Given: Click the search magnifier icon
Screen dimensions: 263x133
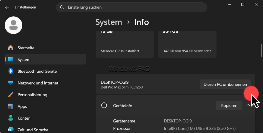Looking at the screenshot, I should click(x=62, y=7).
